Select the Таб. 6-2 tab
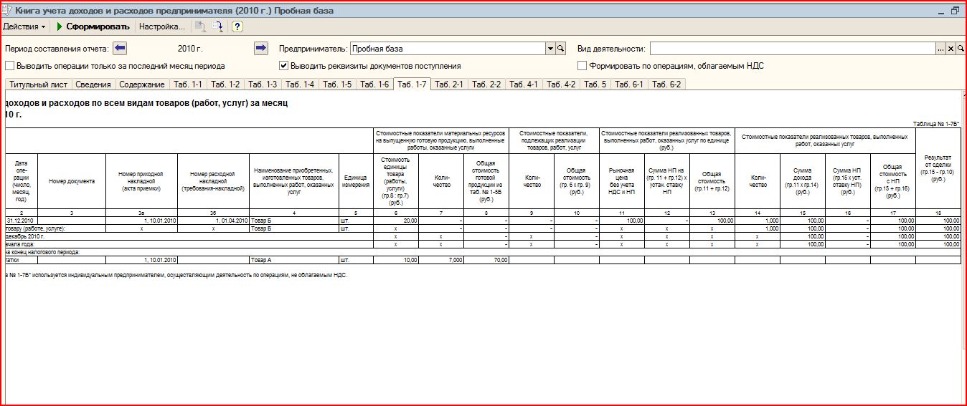Viewport: 967px width, 406px height. click(666, 84)
